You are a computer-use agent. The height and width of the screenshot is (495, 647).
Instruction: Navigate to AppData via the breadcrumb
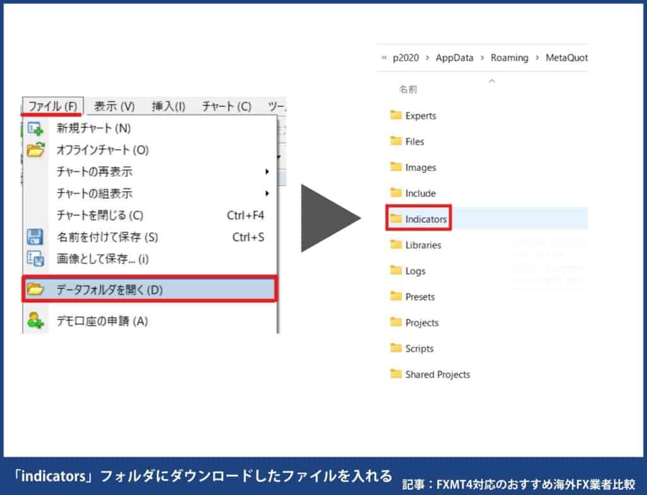tap(454, 57)
